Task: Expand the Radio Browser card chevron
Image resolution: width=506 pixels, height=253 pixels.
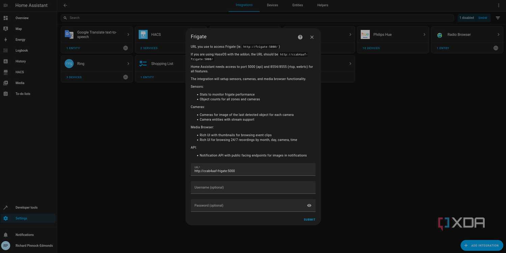Action: [x=499, y=34]
